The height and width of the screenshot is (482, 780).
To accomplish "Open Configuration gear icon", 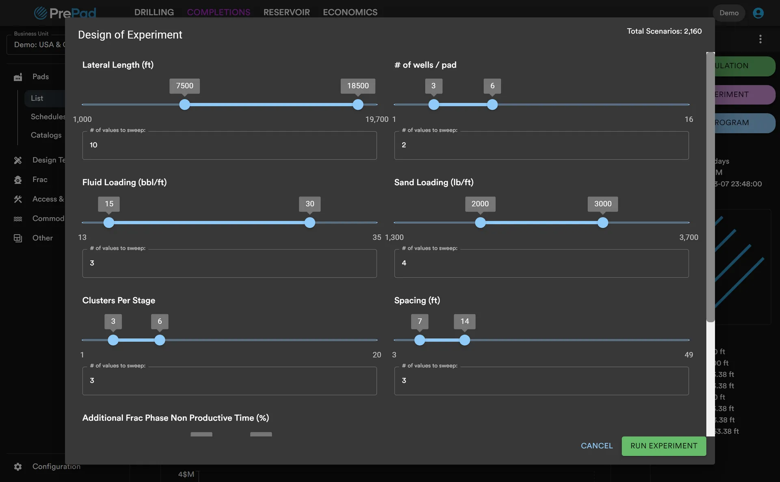I will (x=18, y=467).
